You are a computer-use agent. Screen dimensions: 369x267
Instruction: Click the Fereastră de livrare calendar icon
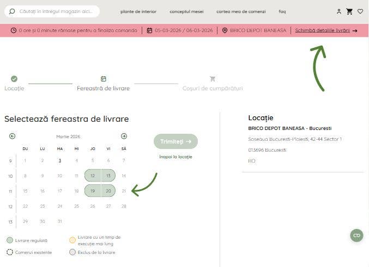pyautogui.click(x=104, y=79)
